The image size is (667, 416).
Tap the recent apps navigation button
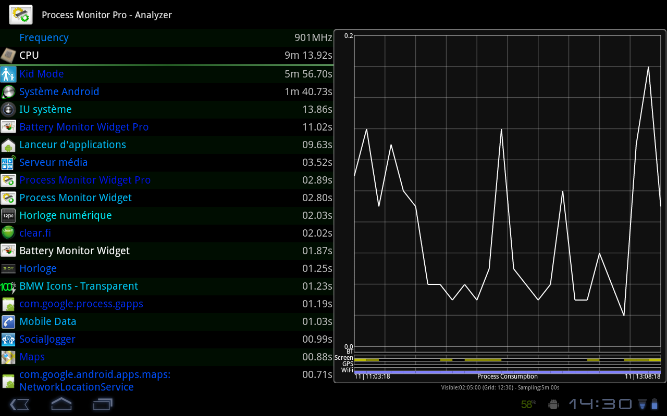coord(103,404)
